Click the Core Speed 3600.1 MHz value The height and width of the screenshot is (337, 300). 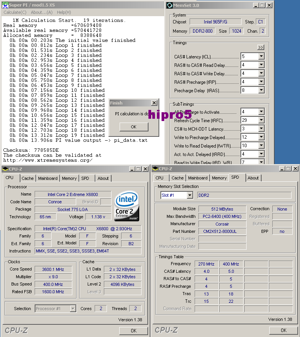coord(53,269)
